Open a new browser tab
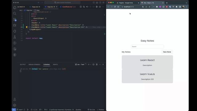Viewport: 197px width, 111px height. coord(167,3)
